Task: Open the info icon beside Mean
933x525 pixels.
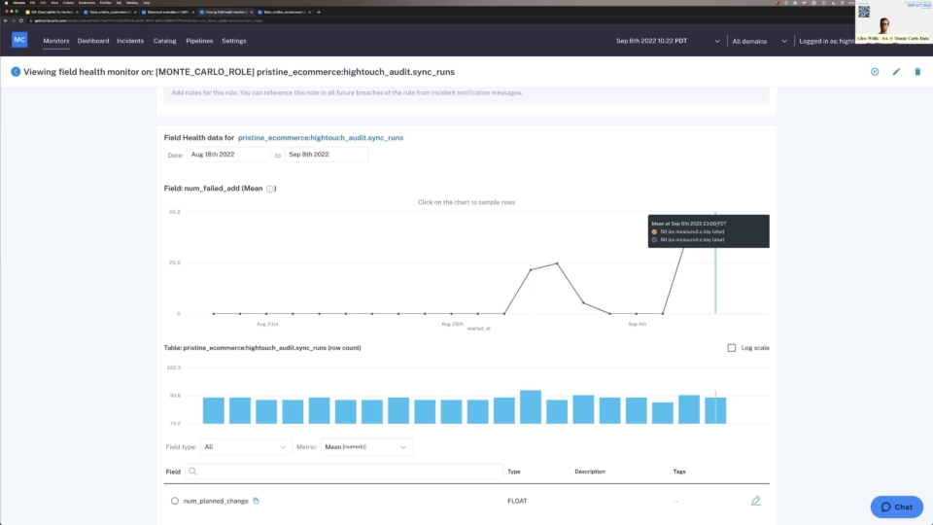Action: [270, 189]
